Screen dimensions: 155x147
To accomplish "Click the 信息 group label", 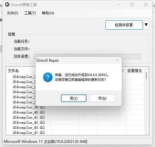I will coord(11,34).
